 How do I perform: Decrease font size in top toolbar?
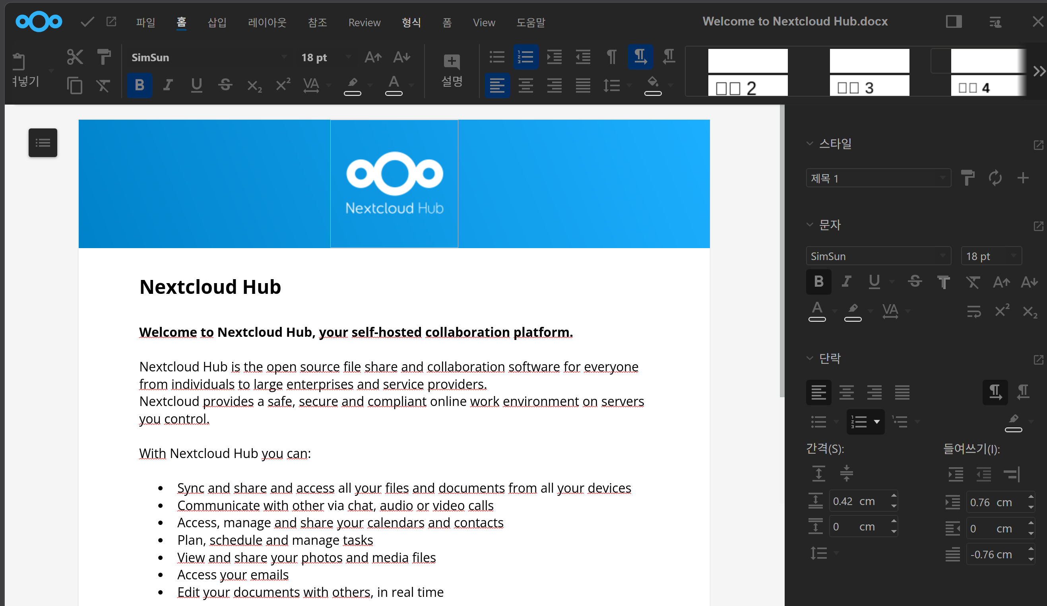point(402,57)
